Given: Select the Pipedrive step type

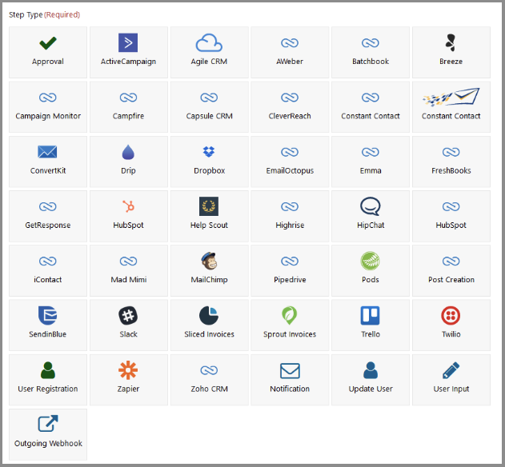Looking at the screenshot, I should pyautogui.click(x=290, y=270).
